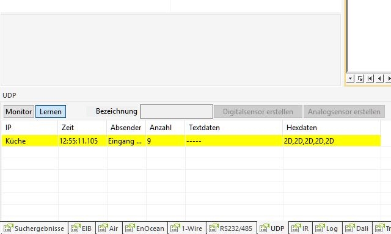The width and height of the screenshot is (391, 234).
Task: Switch to the RS232/485 tab
Action: click(x=232, y=228)
